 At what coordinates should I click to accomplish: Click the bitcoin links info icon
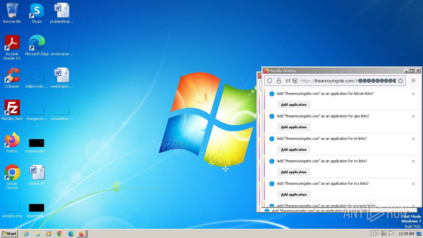coord(272,94)
